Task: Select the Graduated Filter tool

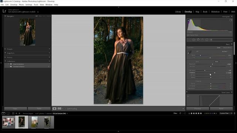Action: 203,40
